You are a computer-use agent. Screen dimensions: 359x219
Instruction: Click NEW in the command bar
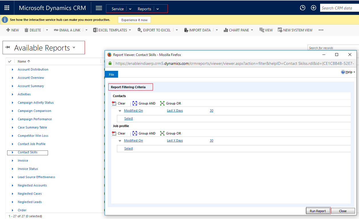(x=13, y=30)
